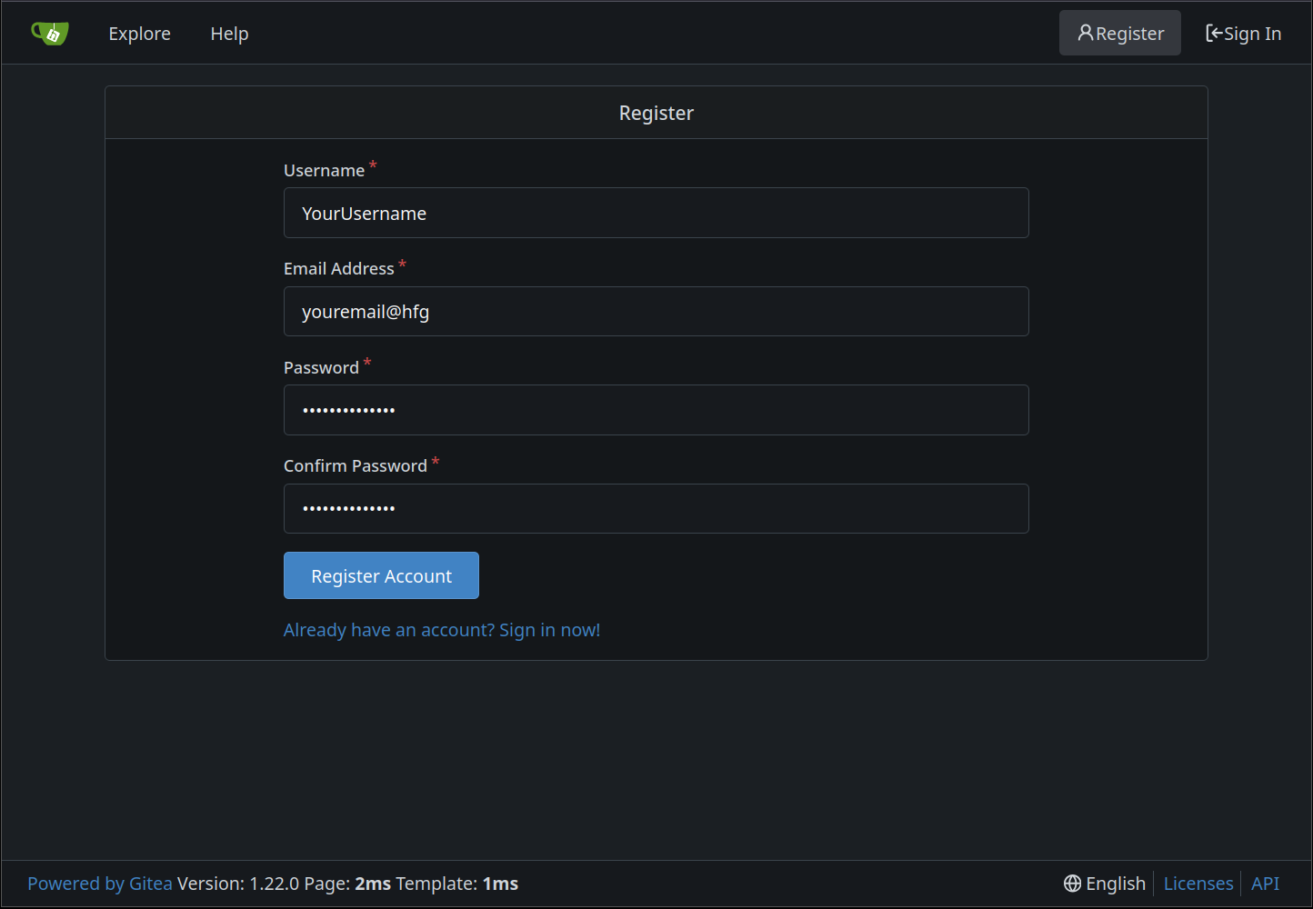1313x909 pixels.
Task: Click the Gitea teacup logo
Action: click(50, 34)
